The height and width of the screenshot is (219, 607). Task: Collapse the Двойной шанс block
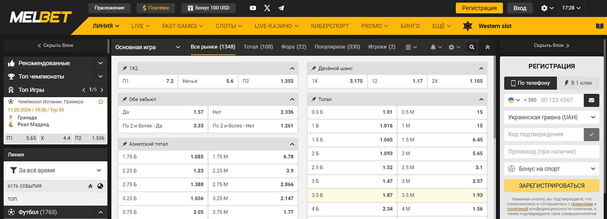point(481,69)
